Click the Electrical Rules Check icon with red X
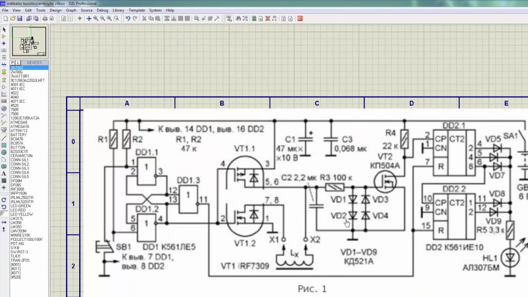 [x=268, y=19]
